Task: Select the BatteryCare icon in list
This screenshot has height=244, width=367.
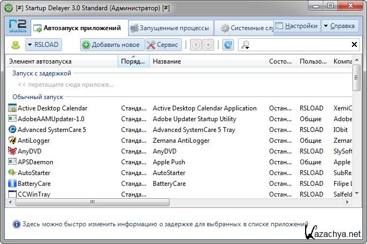Action: click(13, 184)
